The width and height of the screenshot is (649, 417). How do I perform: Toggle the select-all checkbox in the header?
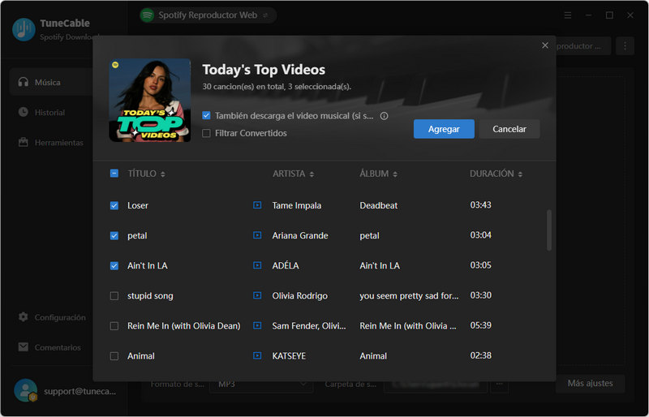[x=114, y=173]
